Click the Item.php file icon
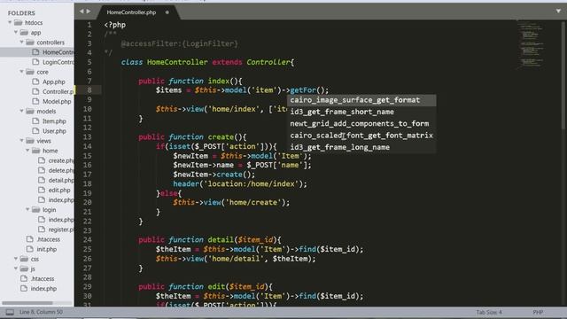The height and width of the screenshot is (319, 567). click(x=35, y=121)
